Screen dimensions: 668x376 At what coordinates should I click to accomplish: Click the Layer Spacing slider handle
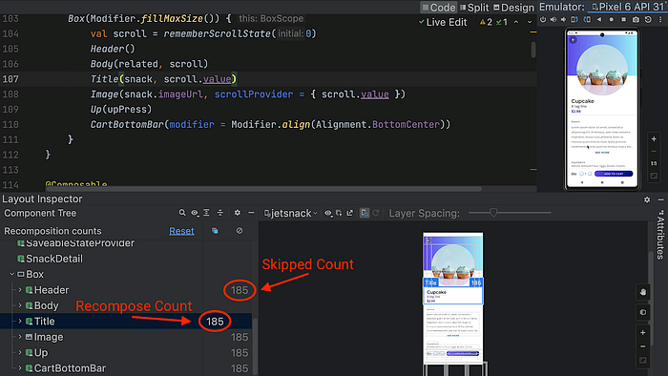tap(493, 213)
